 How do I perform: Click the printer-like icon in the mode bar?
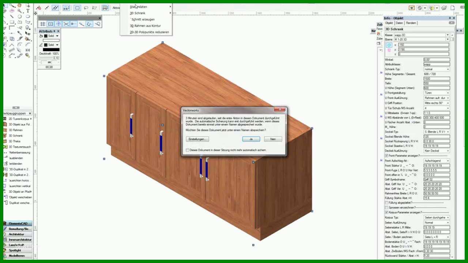pos(105,8)
